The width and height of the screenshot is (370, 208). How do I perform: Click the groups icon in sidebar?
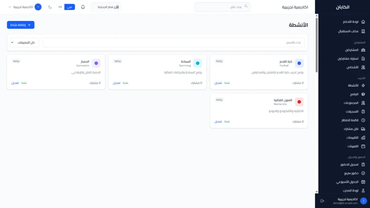[363, 103]
